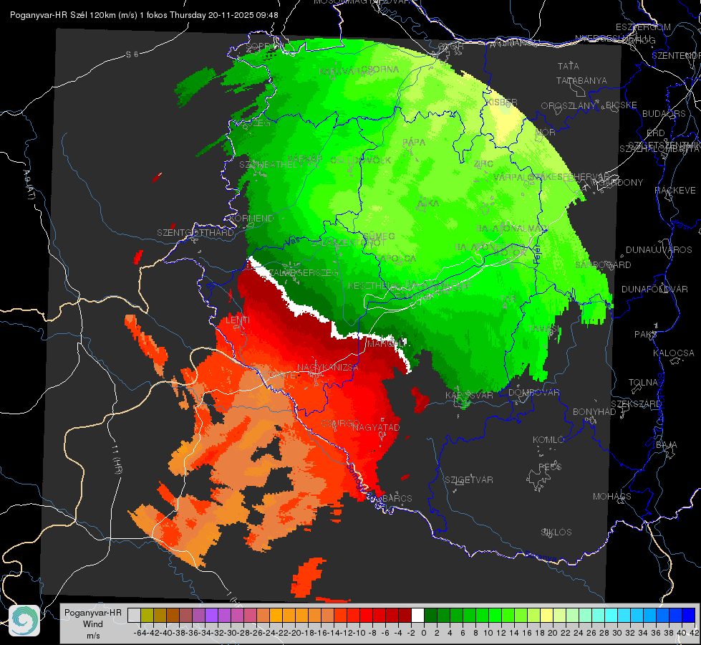Click the TAB town label
This screenshot has height=645, width=701.
[508, 299]
